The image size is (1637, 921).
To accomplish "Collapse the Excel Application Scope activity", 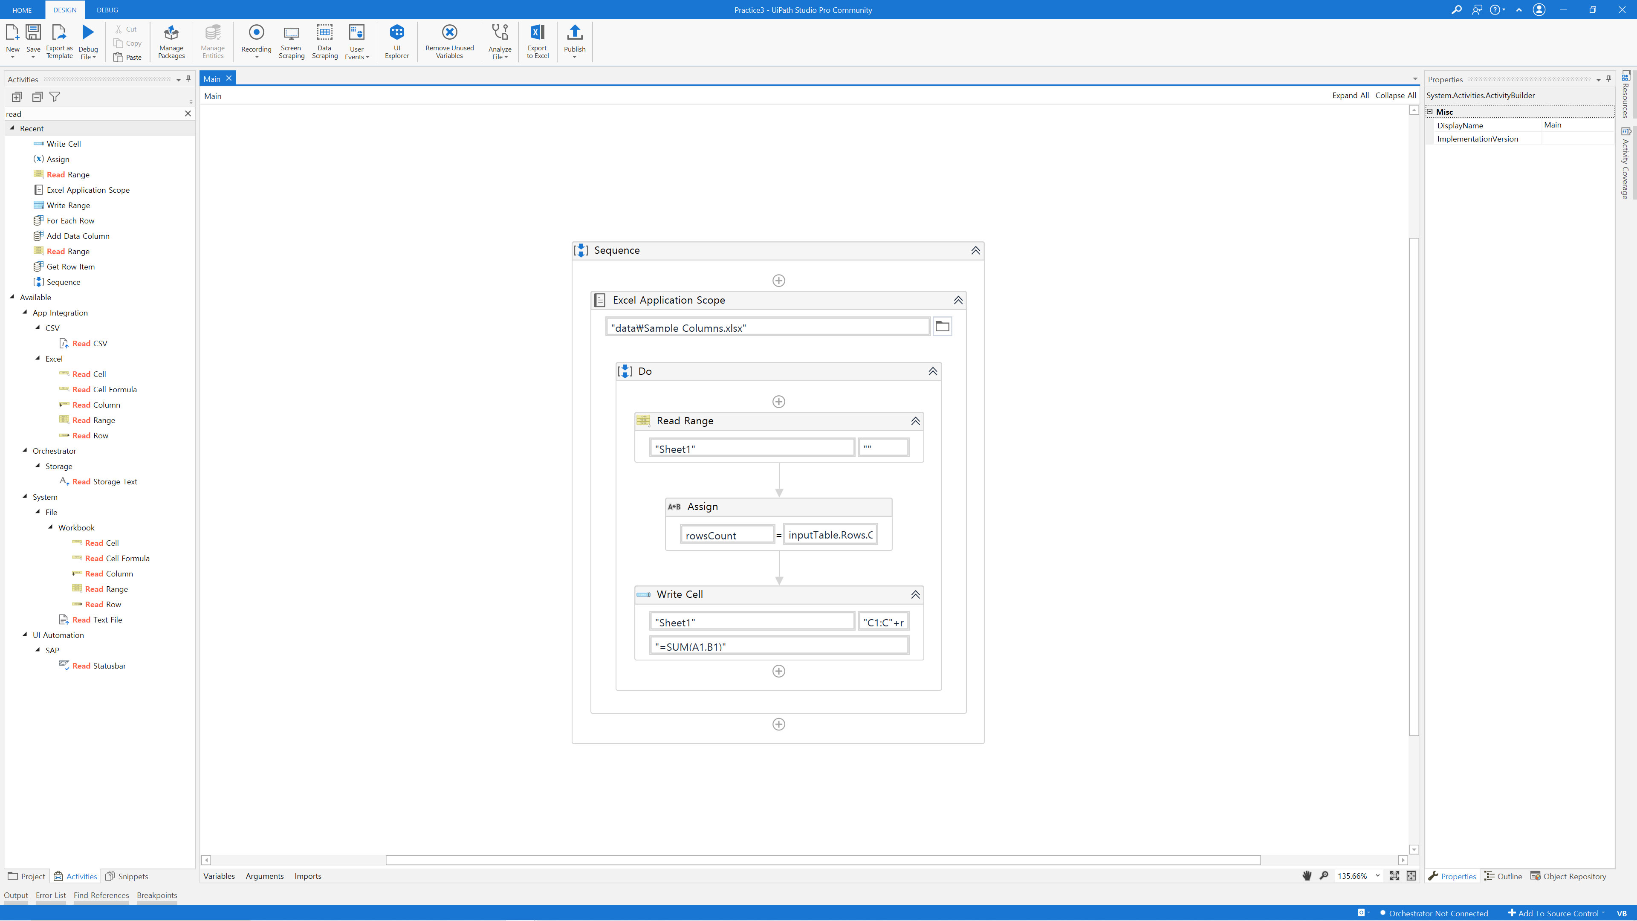I will (x=957, y=300).
